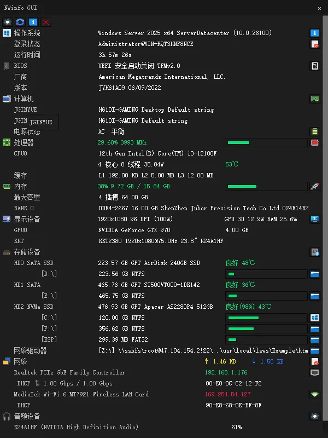Click the memory usage progress bar

tap(266, 186)
